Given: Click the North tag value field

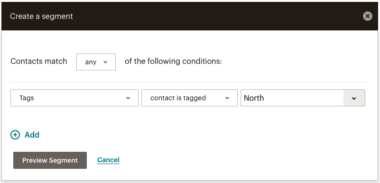Looking at the screenshot, I should pos(292,98).
